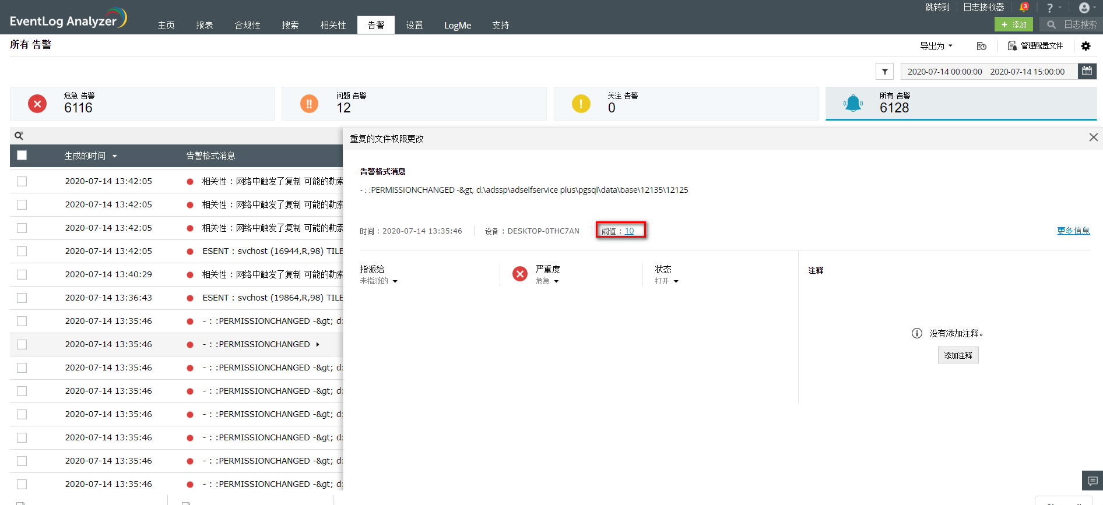Click the threshold value 10 link
1103x505 pixels.
pyautogui.click(x=629, y=231)
